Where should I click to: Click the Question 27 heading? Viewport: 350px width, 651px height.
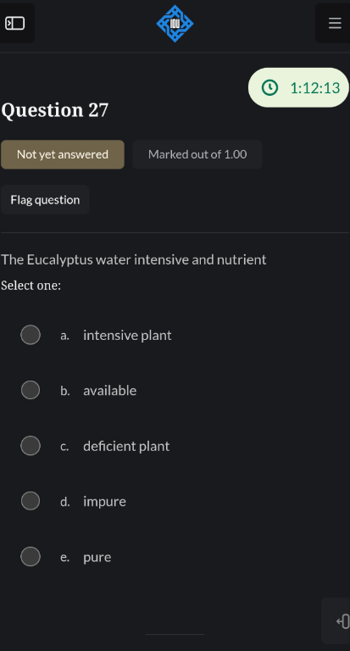click(55, 110)
